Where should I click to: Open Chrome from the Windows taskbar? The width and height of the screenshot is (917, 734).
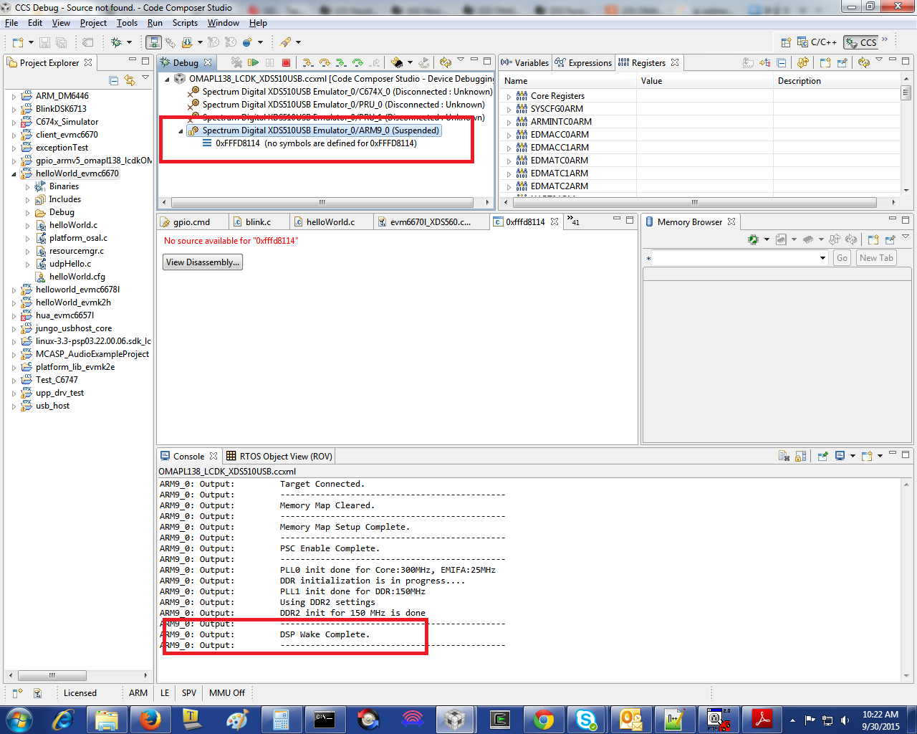(x=543, y=719)
